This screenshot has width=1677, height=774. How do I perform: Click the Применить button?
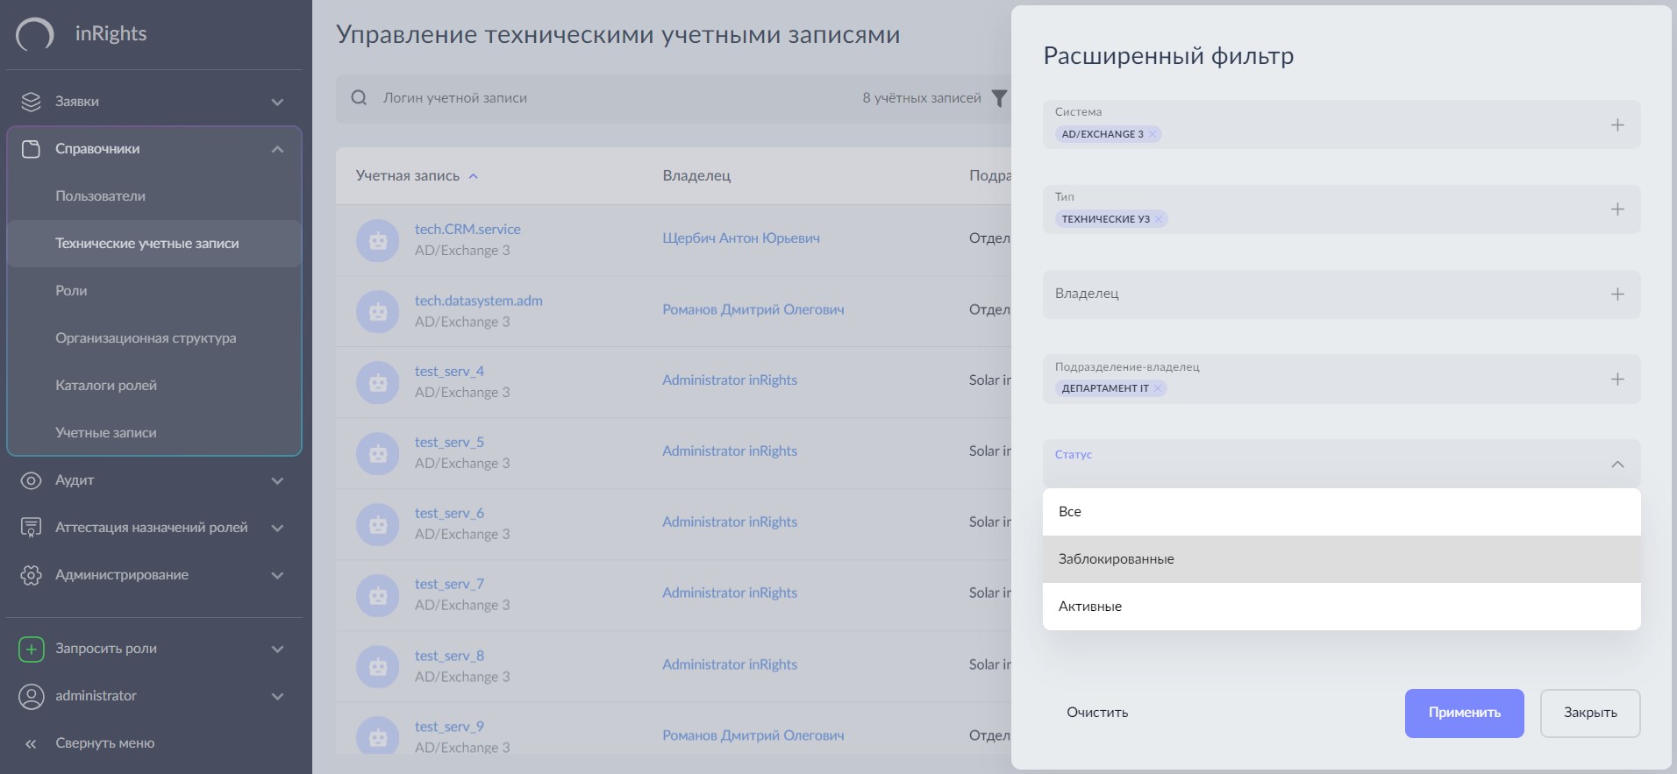1464,713
